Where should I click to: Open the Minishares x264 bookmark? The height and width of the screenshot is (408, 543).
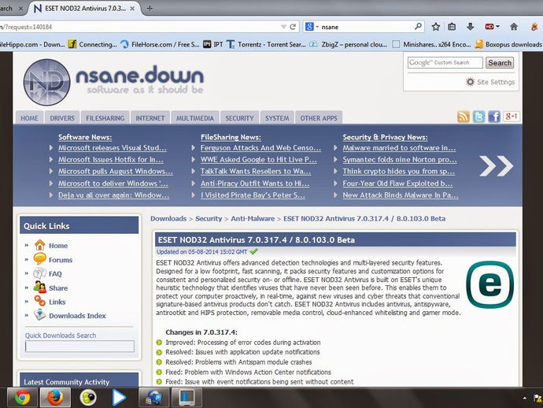431,44
